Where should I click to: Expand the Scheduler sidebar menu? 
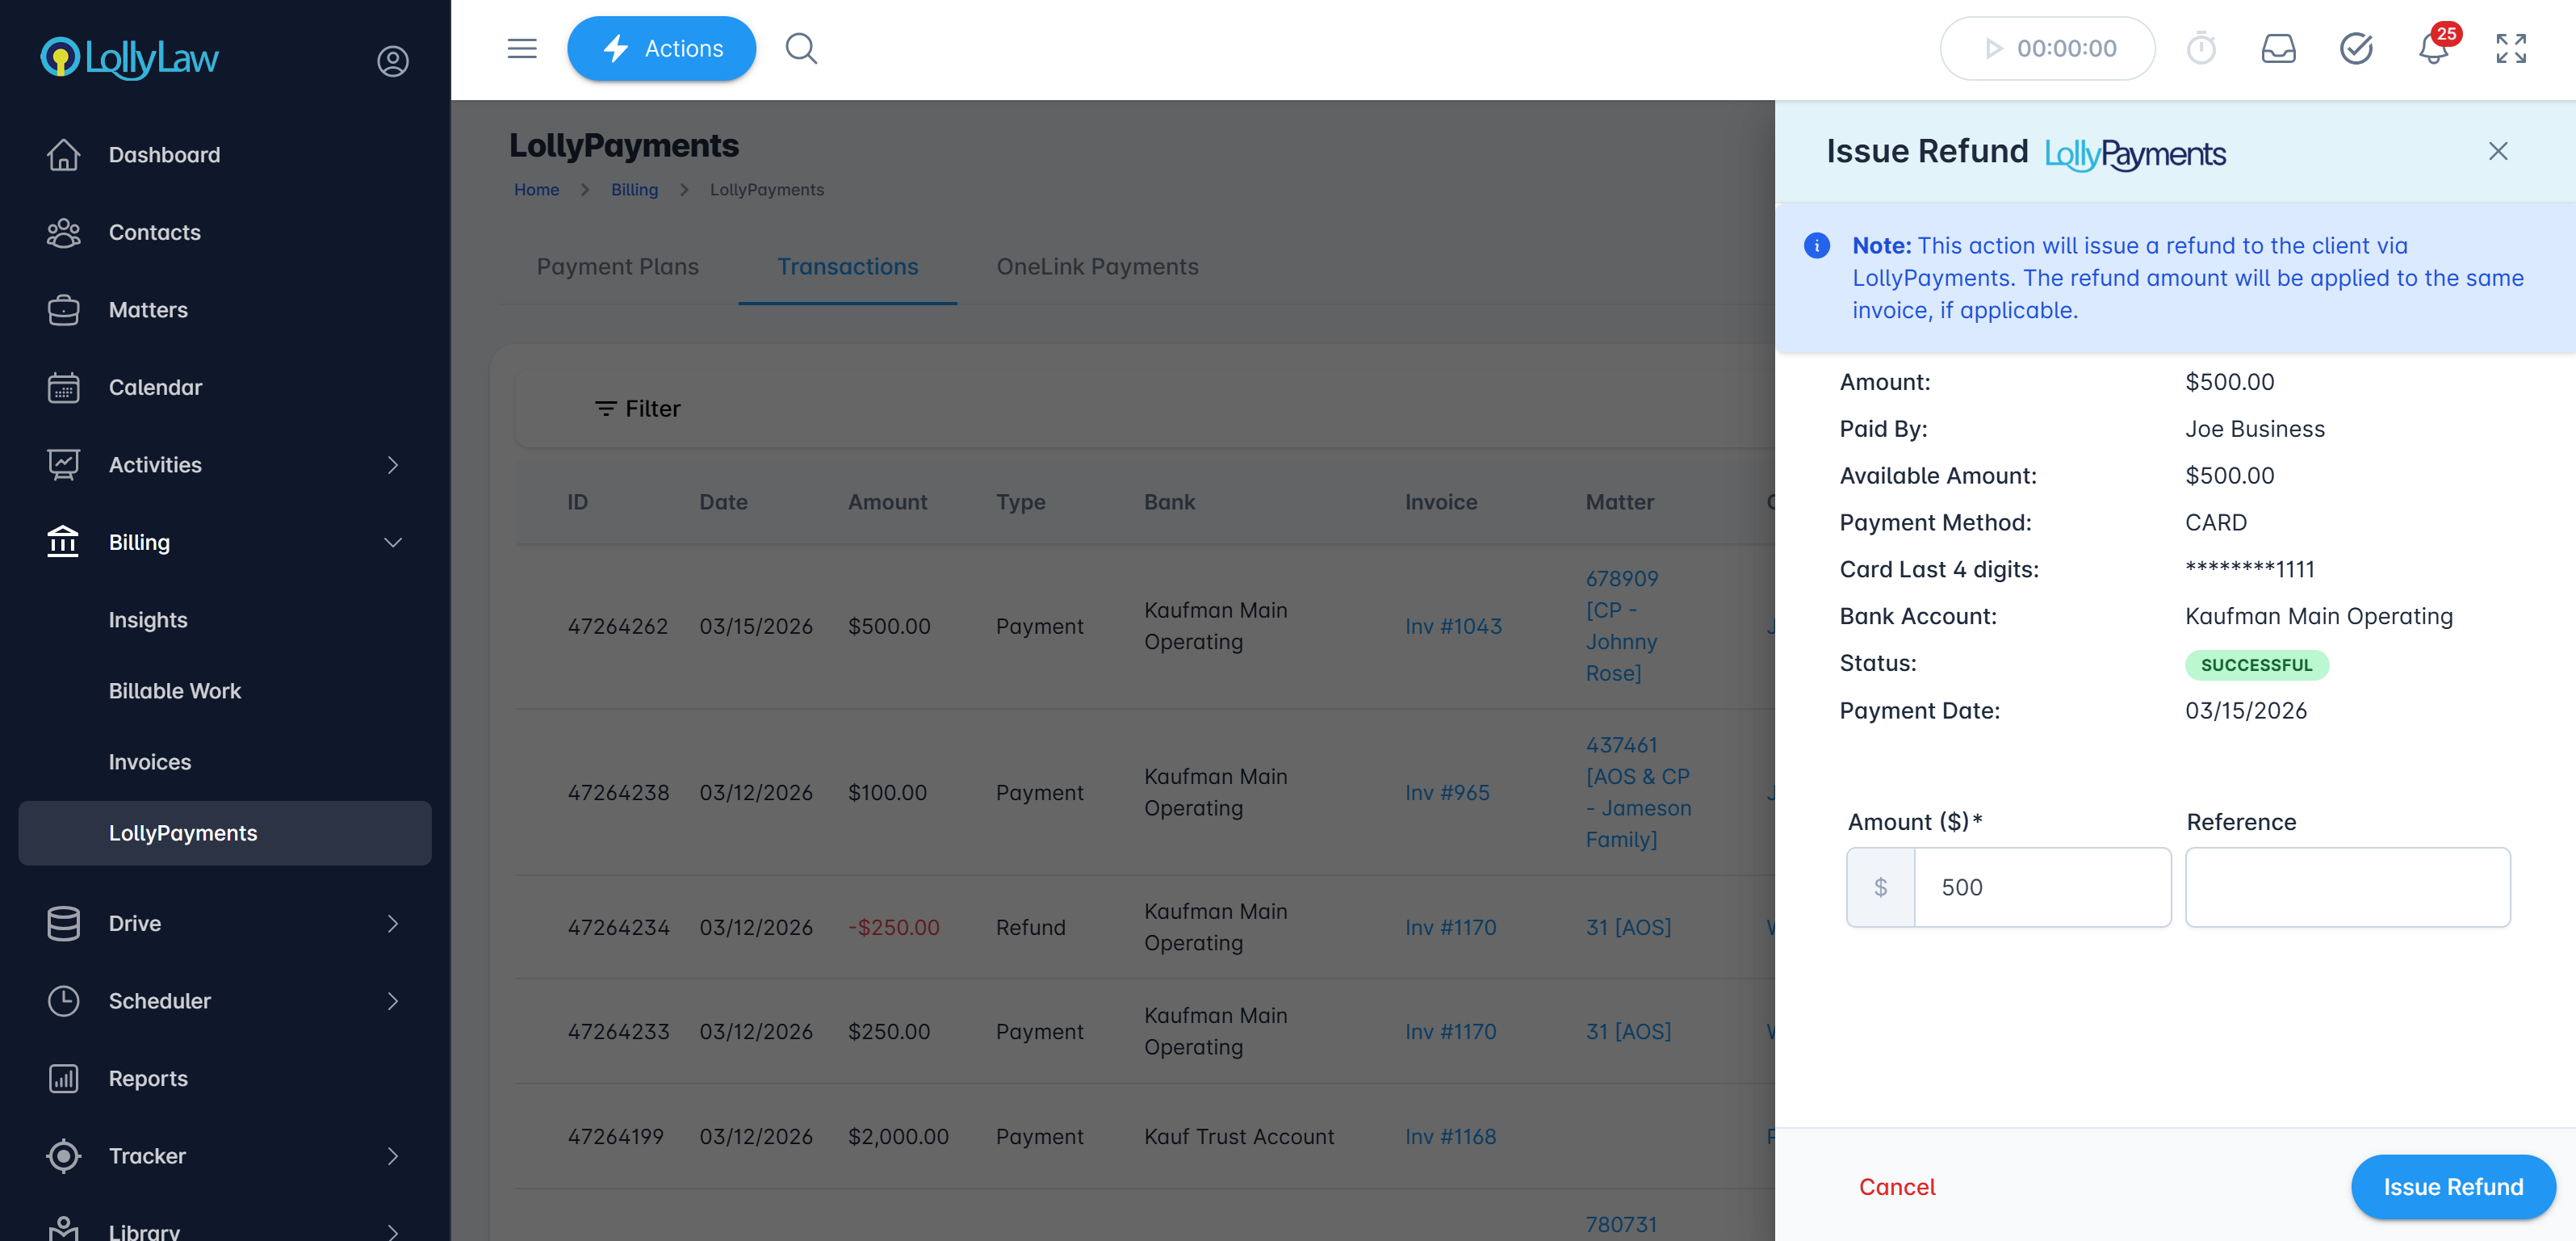click(x=392, y=1000)
